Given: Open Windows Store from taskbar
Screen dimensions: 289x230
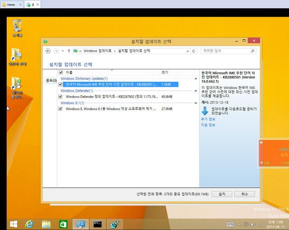Looking at the screenshot, I should tap(63, 224).
